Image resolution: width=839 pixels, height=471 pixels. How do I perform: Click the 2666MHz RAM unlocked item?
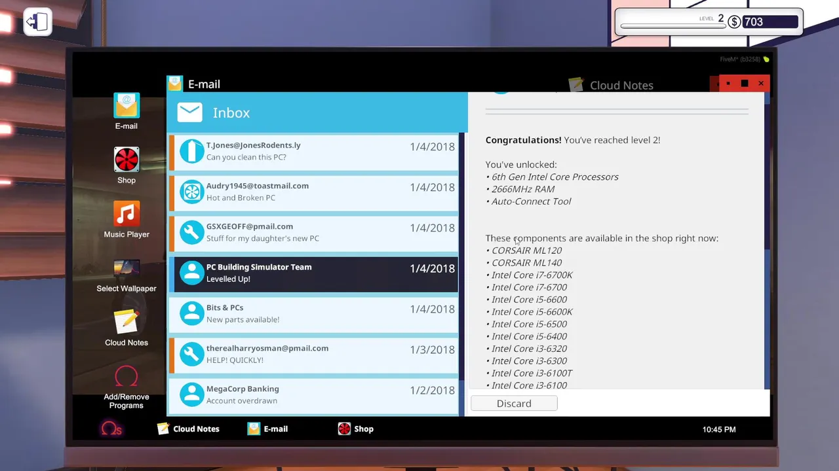point(522,189)
